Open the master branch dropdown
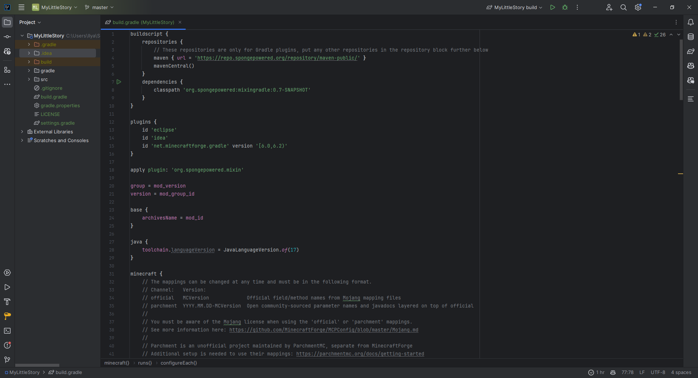The width and height of the screenshot is (698, 378). pyautogui.click(x=99, y=7)
